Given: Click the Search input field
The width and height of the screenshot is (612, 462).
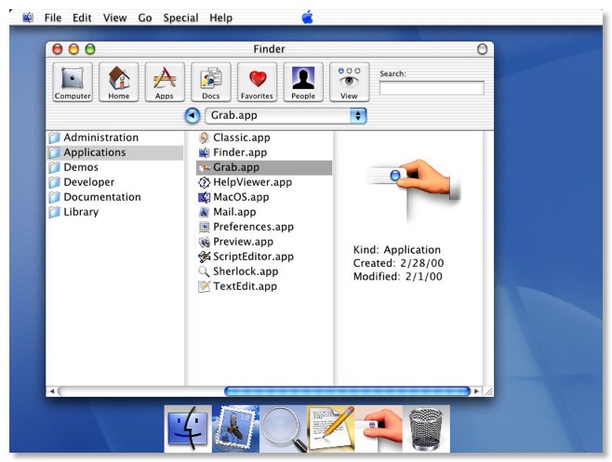Looking at the screenshot, I should point(432,87).
